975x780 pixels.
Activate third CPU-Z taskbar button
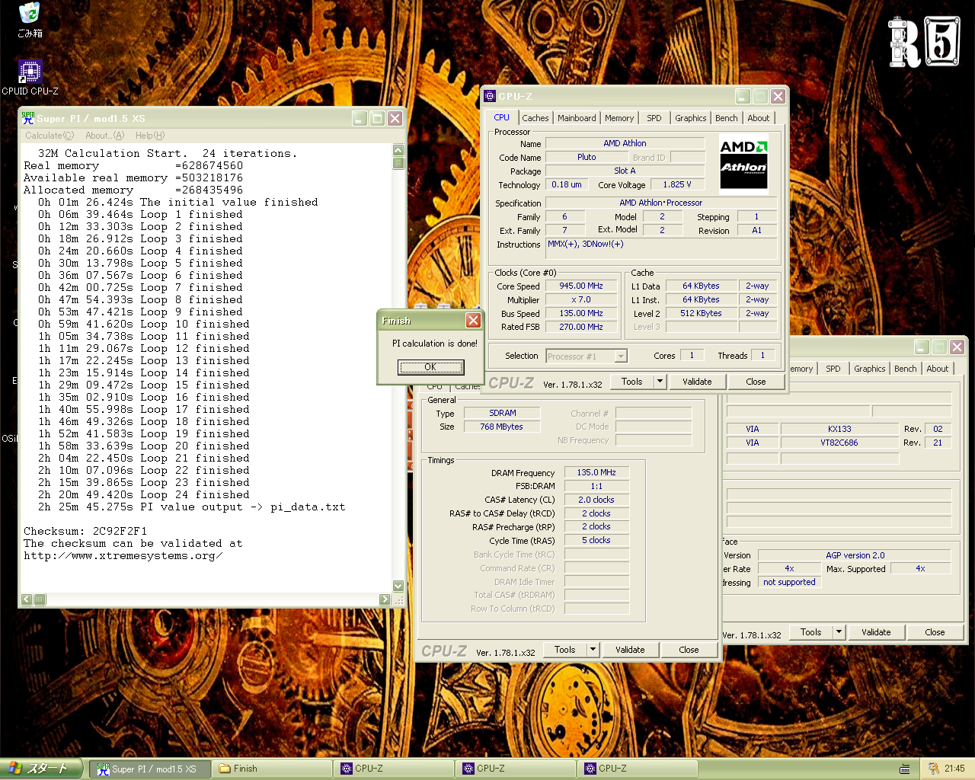click(x=638, y=769)
